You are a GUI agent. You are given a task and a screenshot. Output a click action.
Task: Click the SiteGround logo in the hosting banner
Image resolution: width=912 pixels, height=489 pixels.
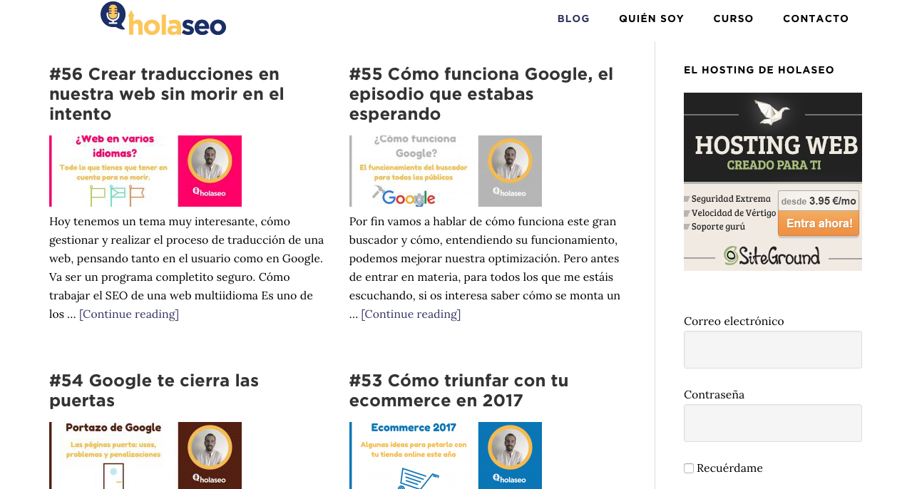773,255
